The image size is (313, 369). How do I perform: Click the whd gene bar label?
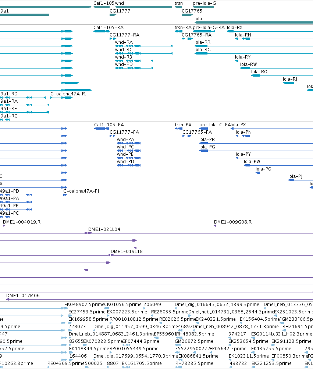(x=120, y=3)
